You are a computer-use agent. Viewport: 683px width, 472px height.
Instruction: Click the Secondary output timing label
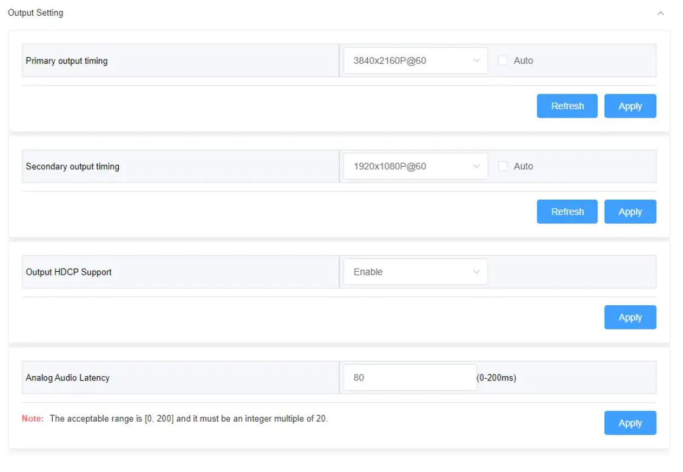click(72, 166)
